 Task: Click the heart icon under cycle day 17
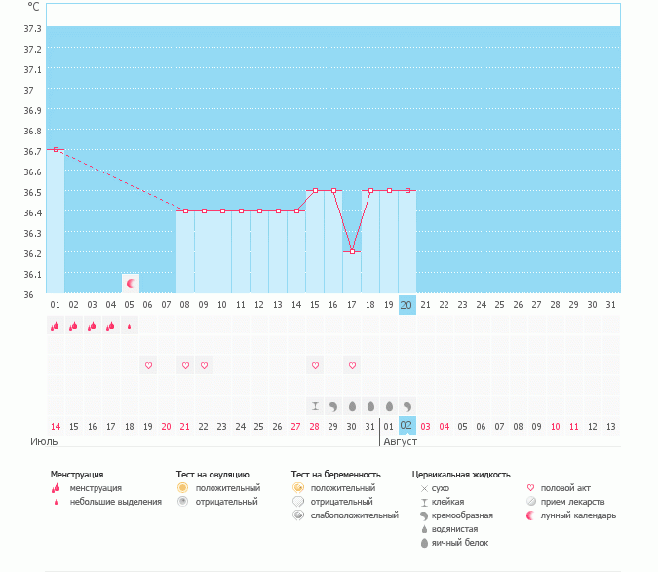(x=352, y=365)
